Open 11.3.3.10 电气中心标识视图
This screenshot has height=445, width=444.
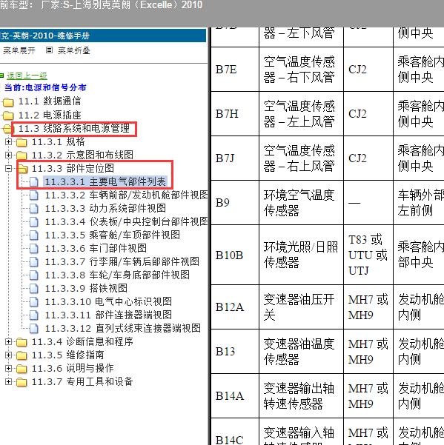coord(108,301)
